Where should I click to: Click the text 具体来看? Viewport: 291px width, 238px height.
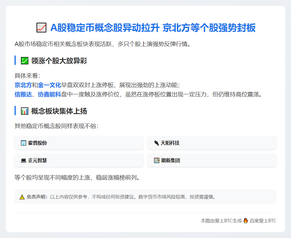tap(26, 76)
